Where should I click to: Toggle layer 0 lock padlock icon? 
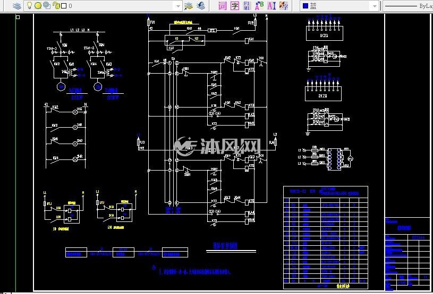click(x=56, y=5)
